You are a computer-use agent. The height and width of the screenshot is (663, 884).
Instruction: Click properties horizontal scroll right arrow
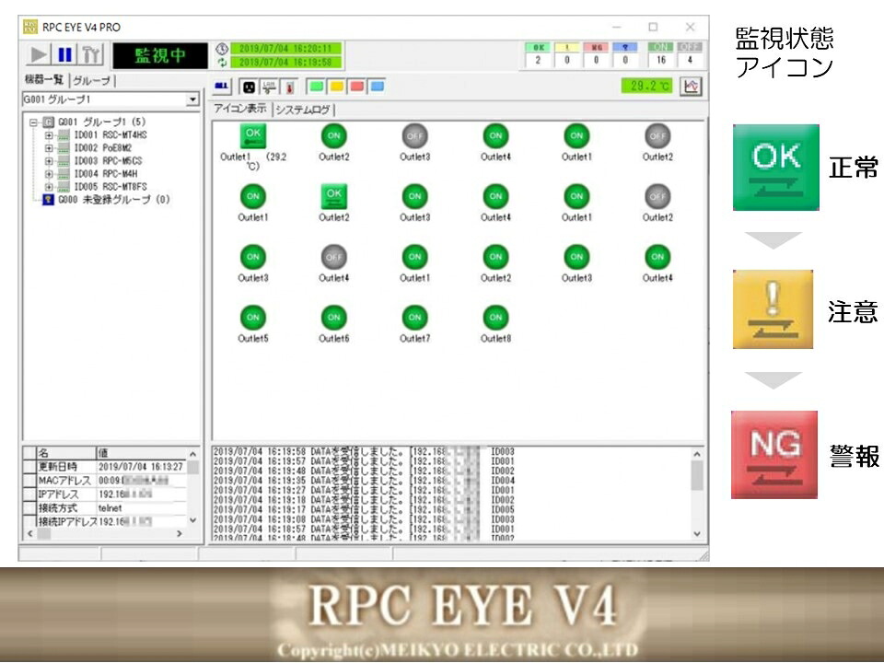tap(180, 533)
